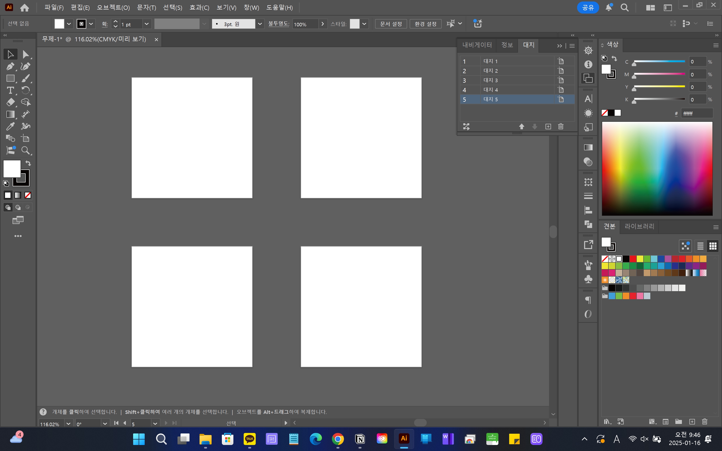
Task: Select the Zoom tool in toolbar
Action: click(x=26, y=150)
